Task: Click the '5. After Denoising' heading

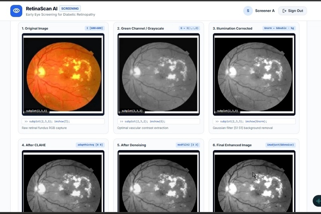Action: coord(132,145)
